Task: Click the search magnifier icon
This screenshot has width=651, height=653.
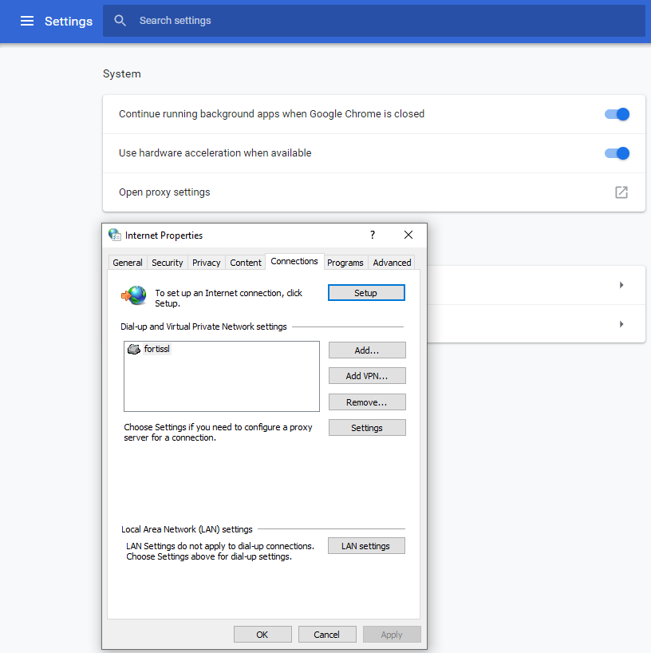Action: click(x=120, y=20)
